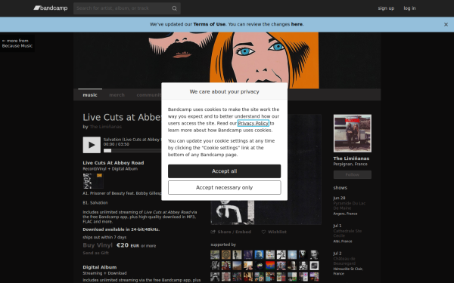
Task: Switch to the music tab
Action: point(90,95)
